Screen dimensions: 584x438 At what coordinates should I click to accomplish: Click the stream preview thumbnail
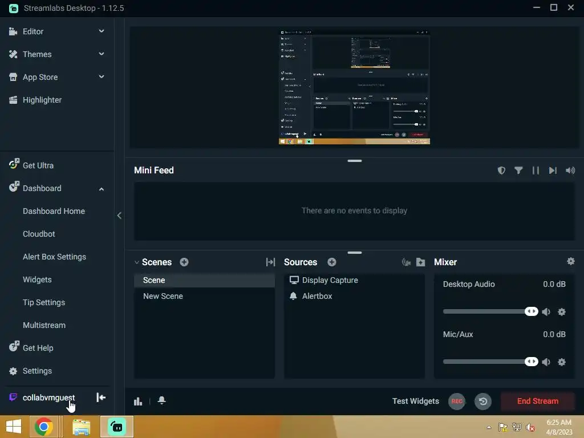click(354, 87)
